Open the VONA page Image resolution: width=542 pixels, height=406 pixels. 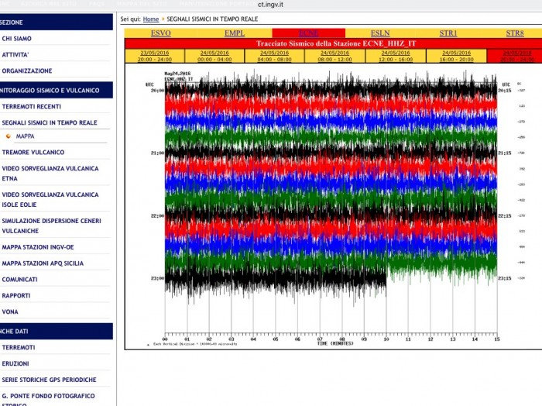point(10,312)
